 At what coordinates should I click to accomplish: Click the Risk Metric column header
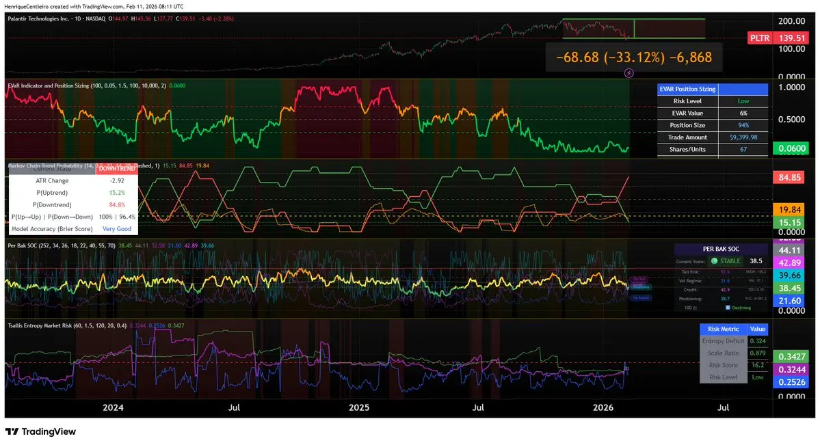click(724, 329)
